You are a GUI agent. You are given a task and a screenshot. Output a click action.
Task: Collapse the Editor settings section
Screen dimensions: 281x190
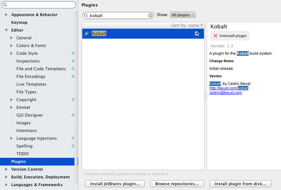(6, 30)
